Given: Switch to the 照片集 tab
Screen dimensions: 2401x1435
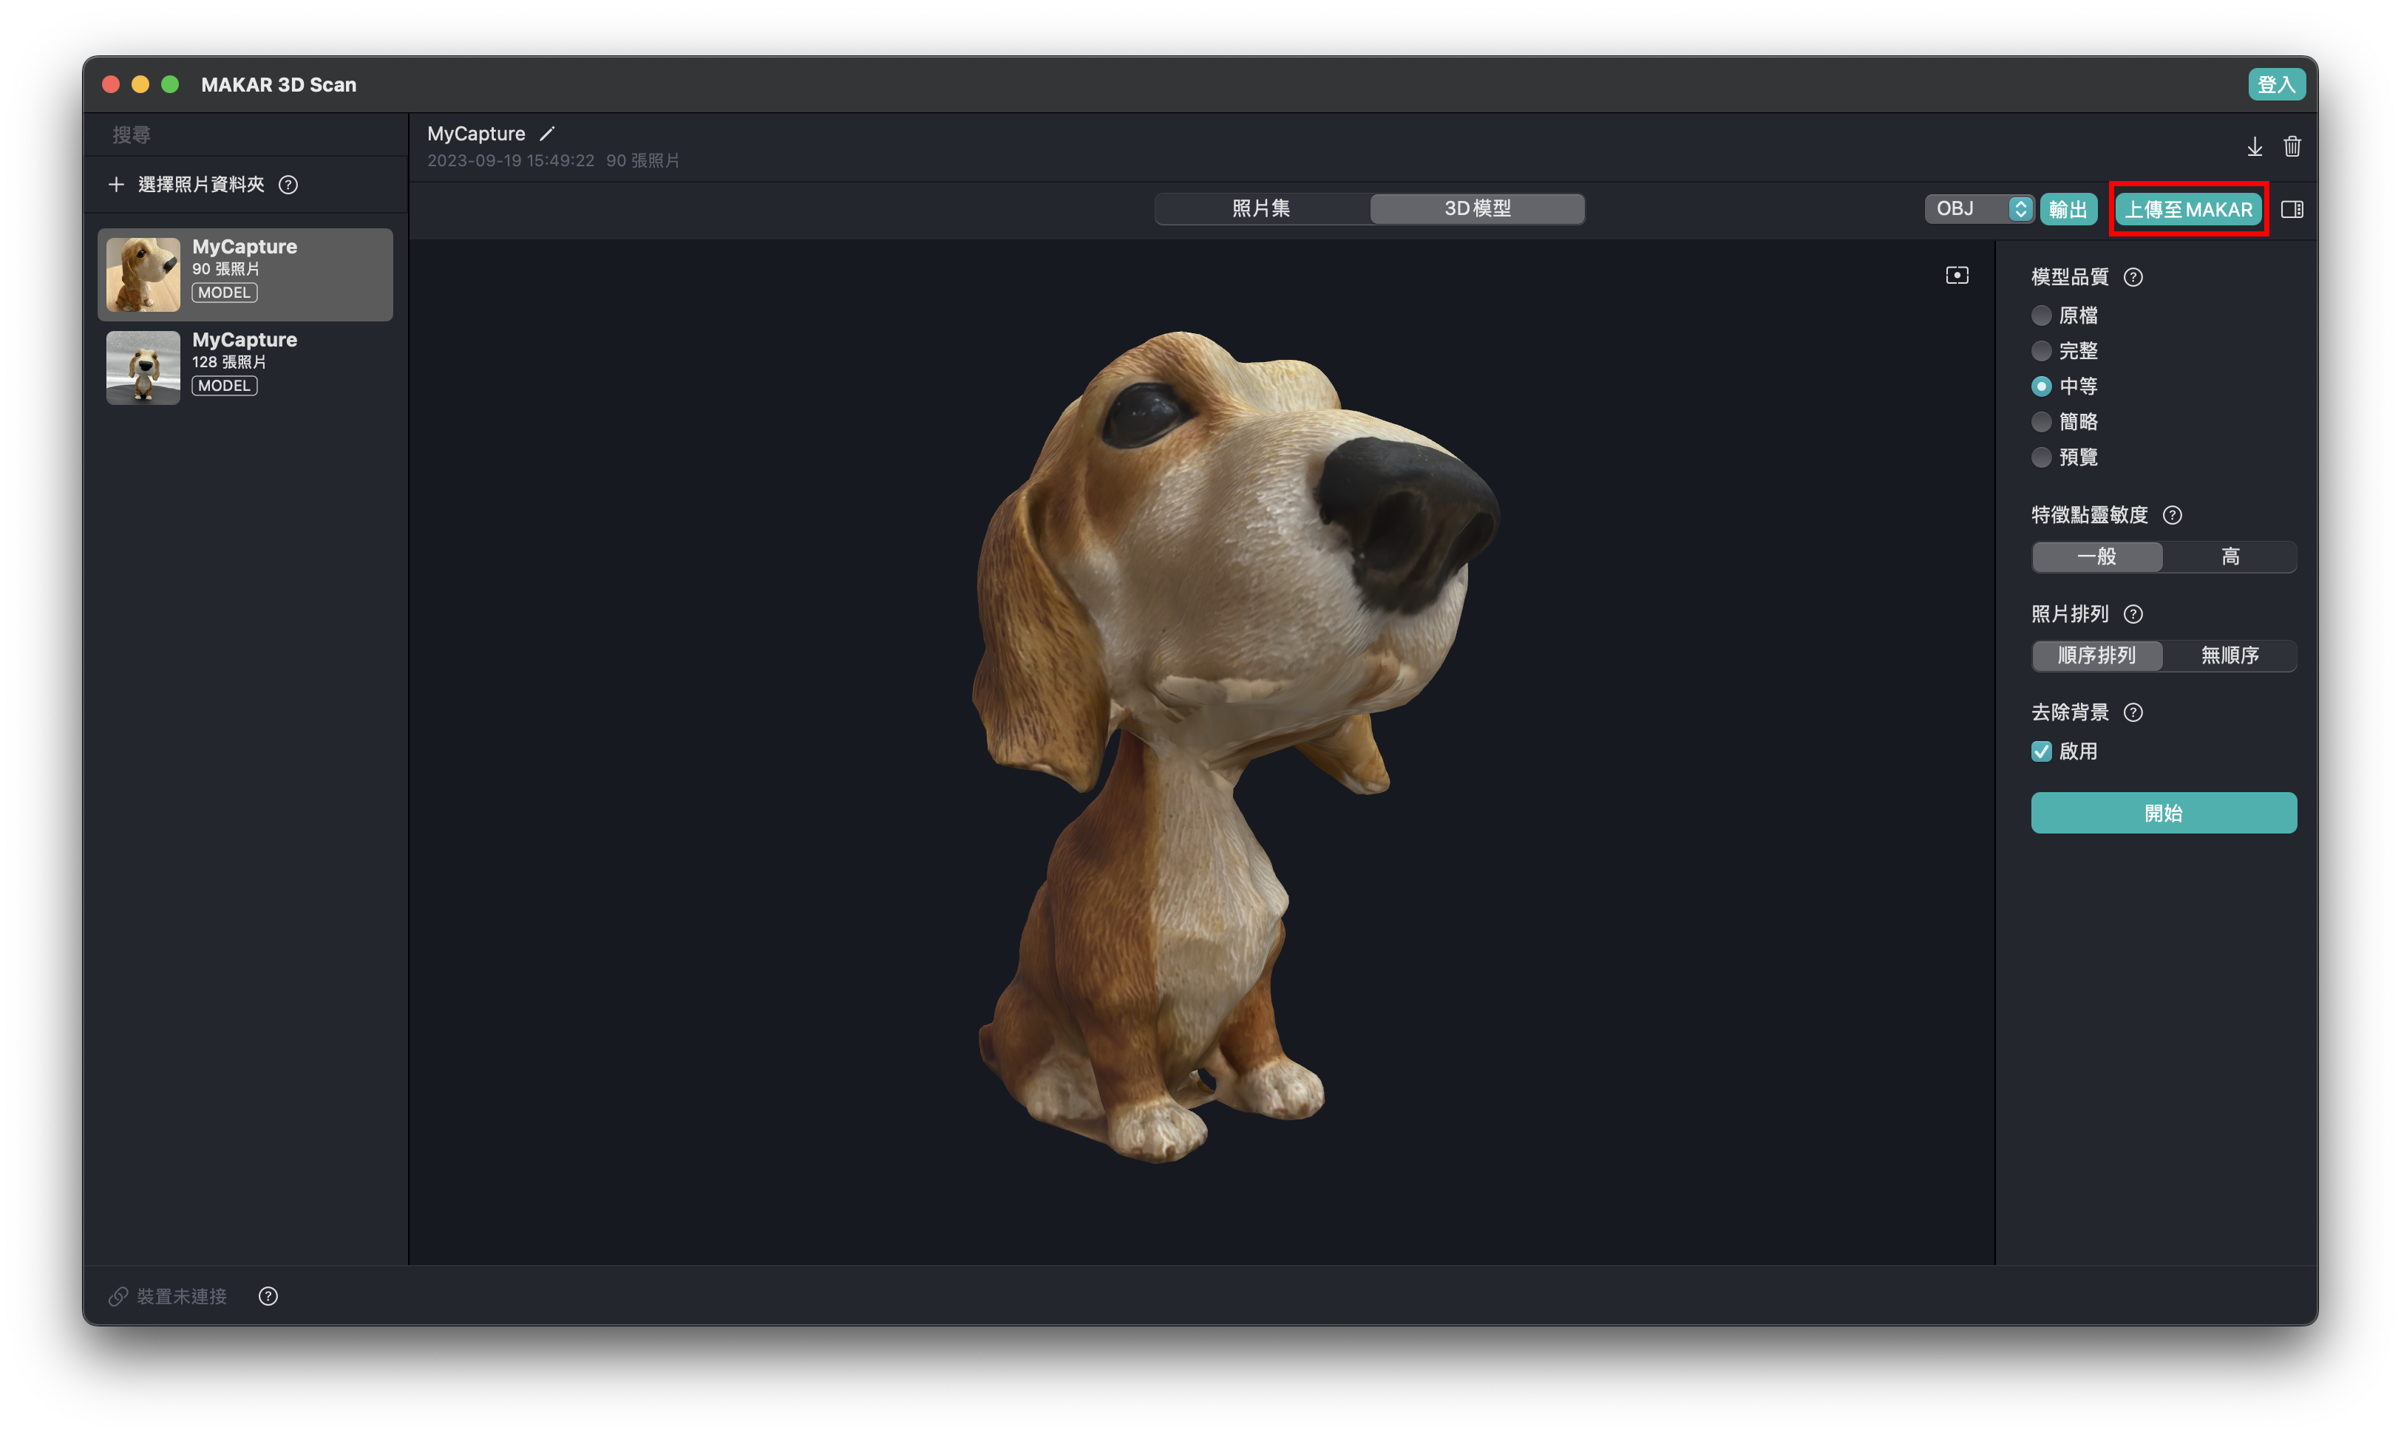Looking at the screenshot, I should point(1260,209).
